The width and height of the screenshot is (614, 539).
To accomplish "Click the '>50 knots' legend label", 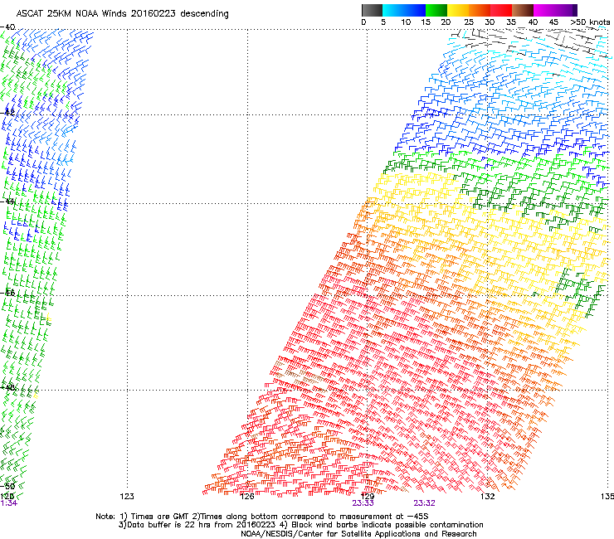I will click(590, 22).
